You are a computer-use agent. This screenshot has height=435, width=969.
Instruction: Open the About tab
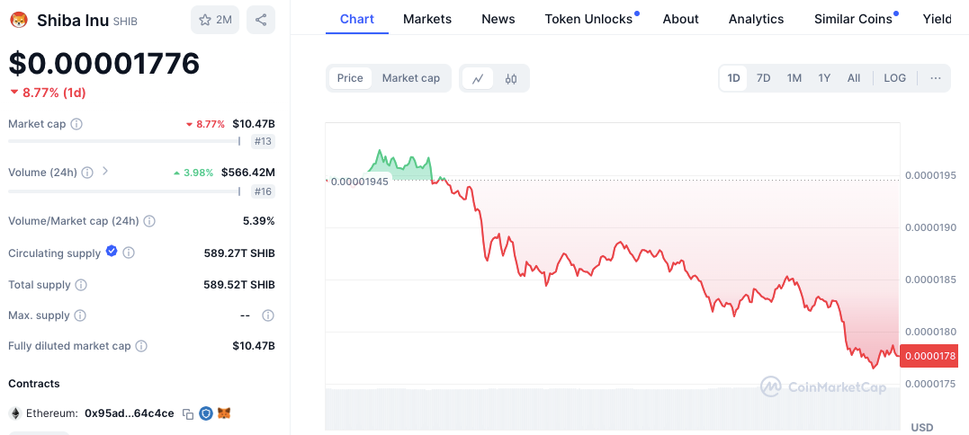point(680,19)
